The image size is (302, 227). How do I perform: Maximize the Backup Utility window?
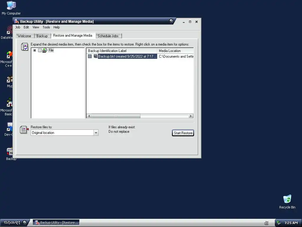[x=190, y=22]
